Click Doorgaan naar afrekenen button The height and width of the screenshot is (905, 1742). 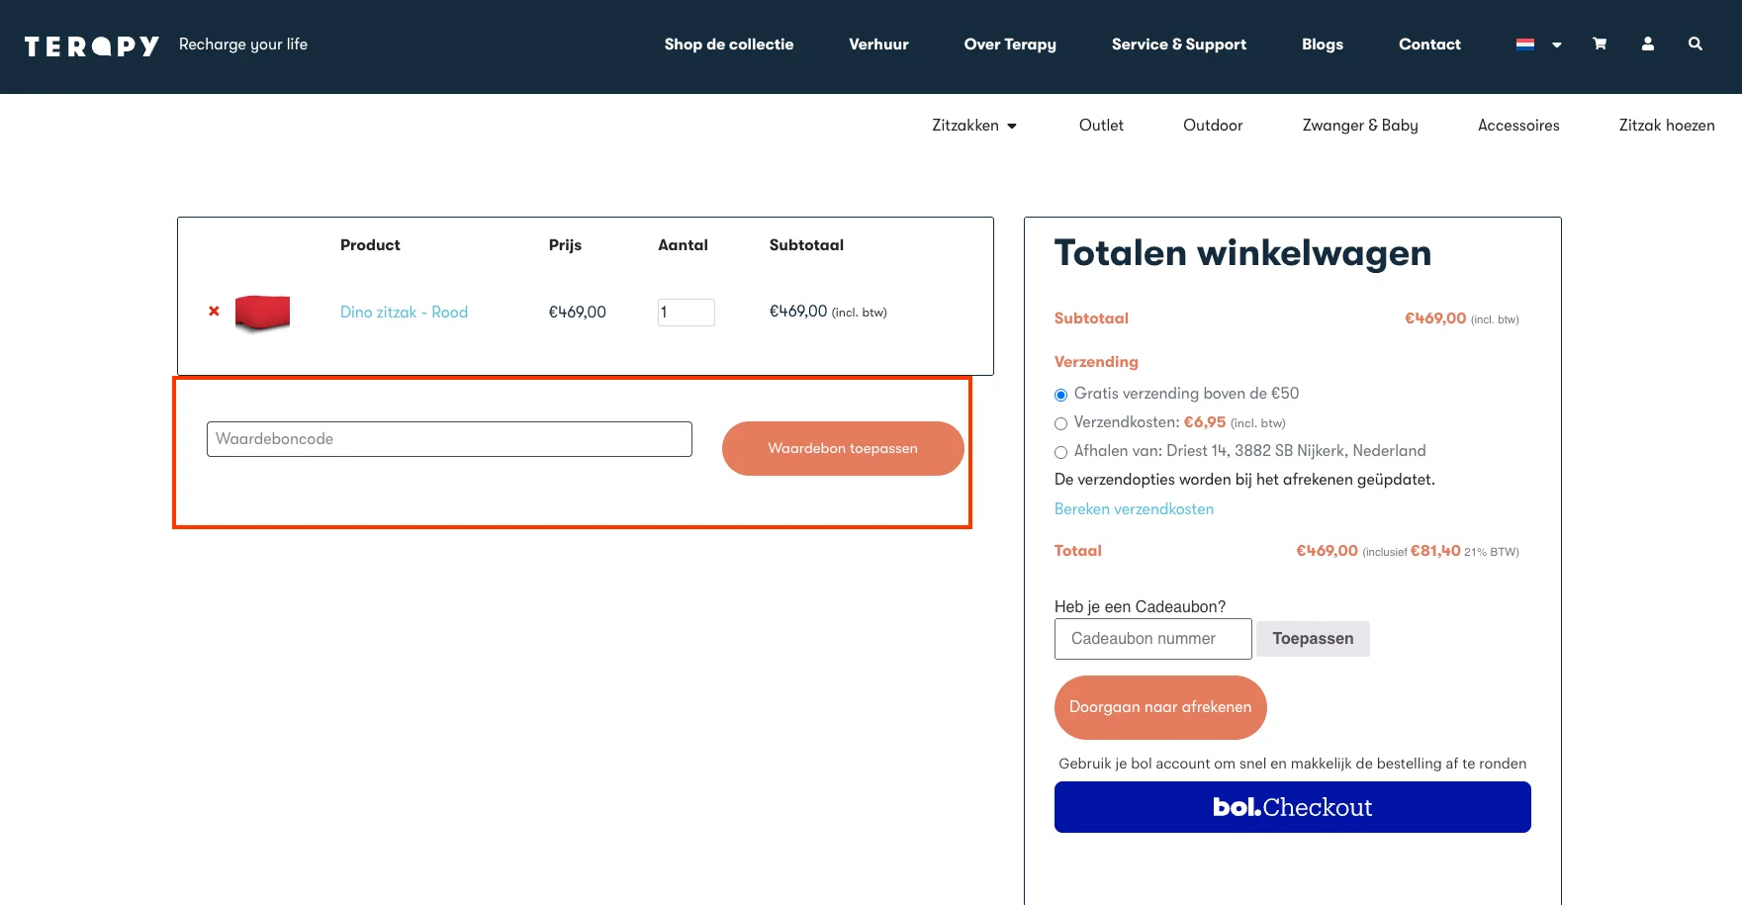pos(1159,707)
